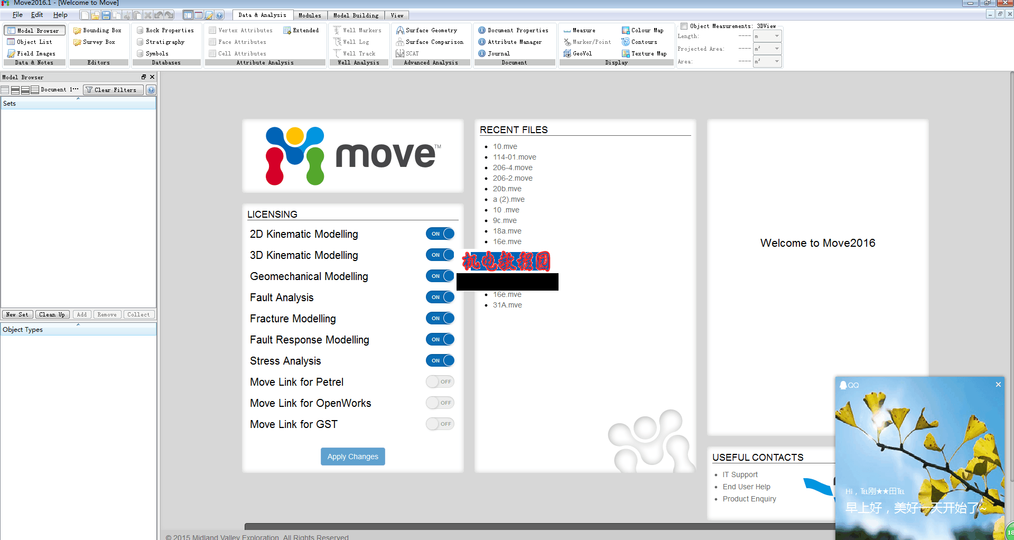The width and height of the screenshot is (1014, 540).
Task: Enable Move Link for OpenWorks
Action: coord(440,403)
